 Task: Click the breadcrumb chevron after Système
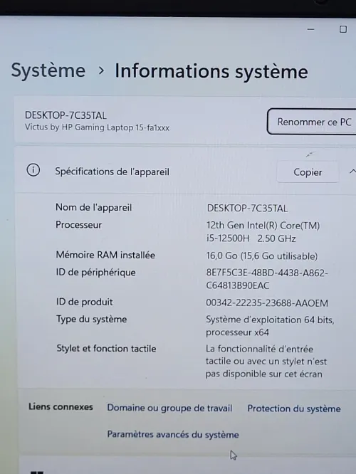pos(101,70)
